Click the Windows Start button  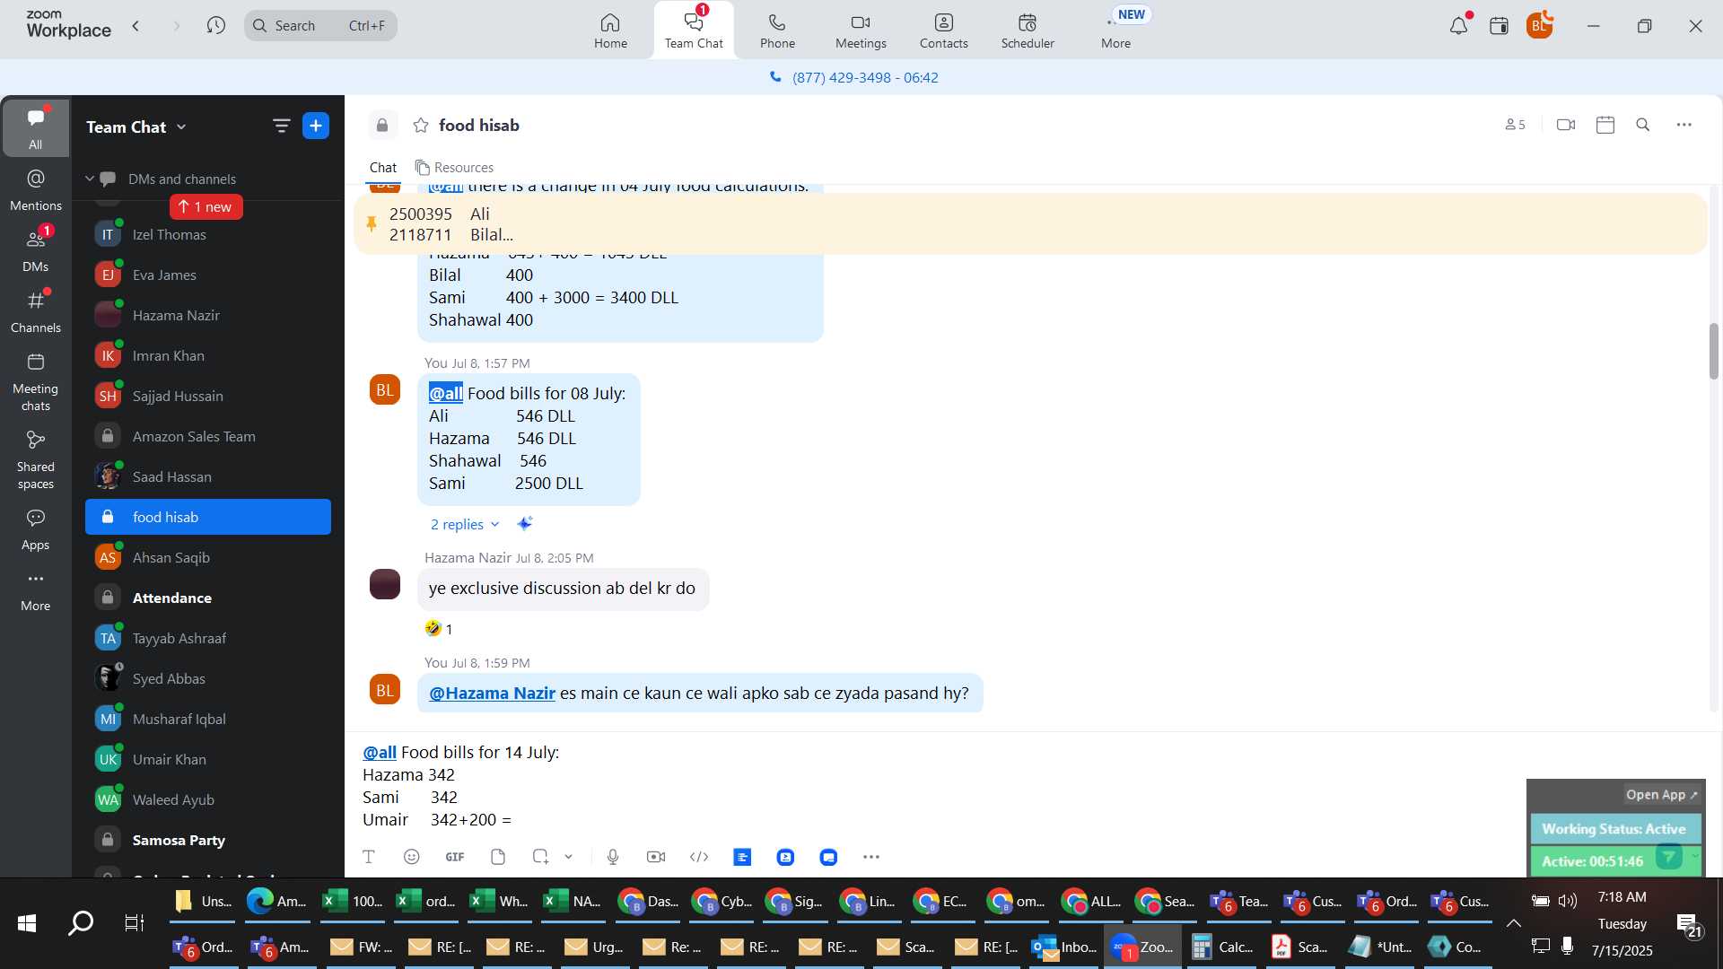(x=27, y=922)
